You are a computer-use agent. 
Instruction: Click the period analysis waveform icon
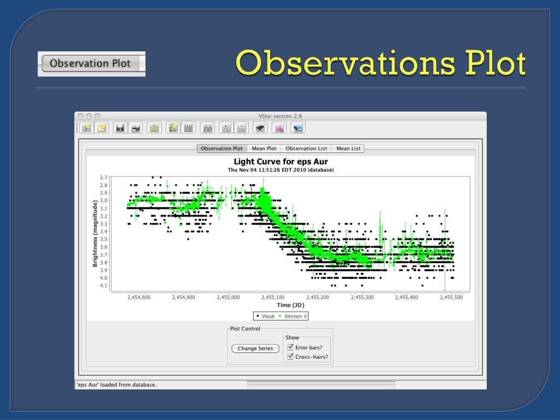(188, 127)
